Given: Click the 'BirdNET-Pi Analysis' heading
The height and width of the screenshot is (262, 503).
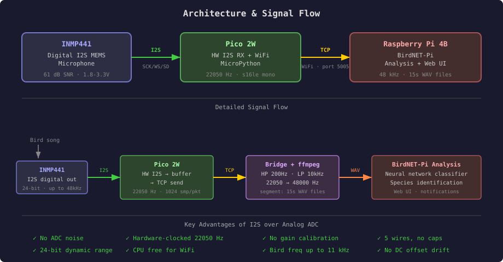Looking at the screenshot, I should pyautogui.click(x=426, y=164).
